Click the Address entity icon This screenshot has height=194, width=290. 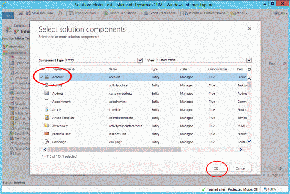tap(46, 93)
